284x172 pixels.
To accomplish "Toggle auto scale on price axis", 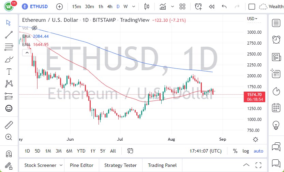I will [258, 151].
